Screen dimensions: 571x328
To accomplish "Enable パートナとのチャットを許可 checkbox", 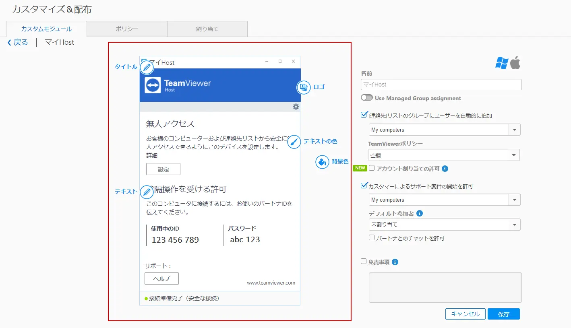I will (372, 237).
